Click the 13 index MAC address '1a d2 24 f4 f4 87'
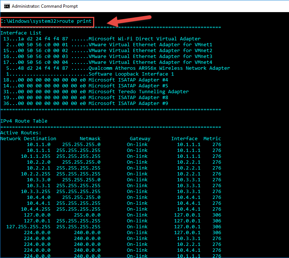The image size is (289, 258). pos(43,39)
